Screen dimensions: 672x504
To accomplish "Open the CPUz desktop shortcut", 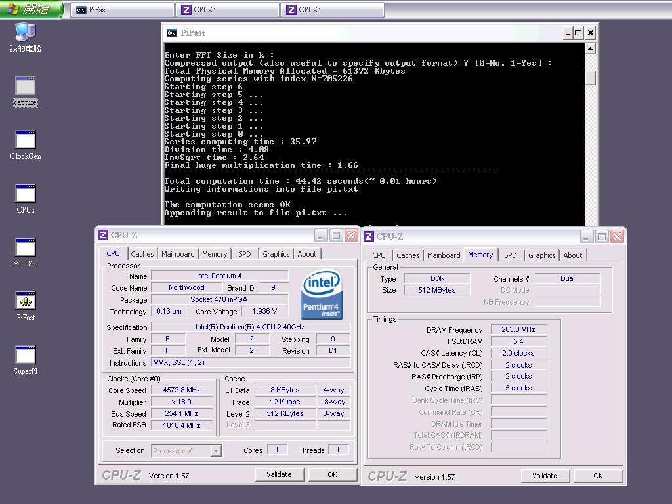I will pyautogui.click(x=26, y=199).
